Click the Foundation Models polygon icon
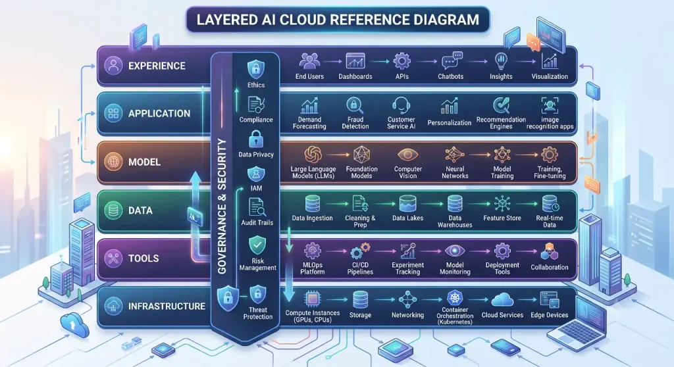Image resolution: width=674 pixels, height=367 pixels. 361,155
